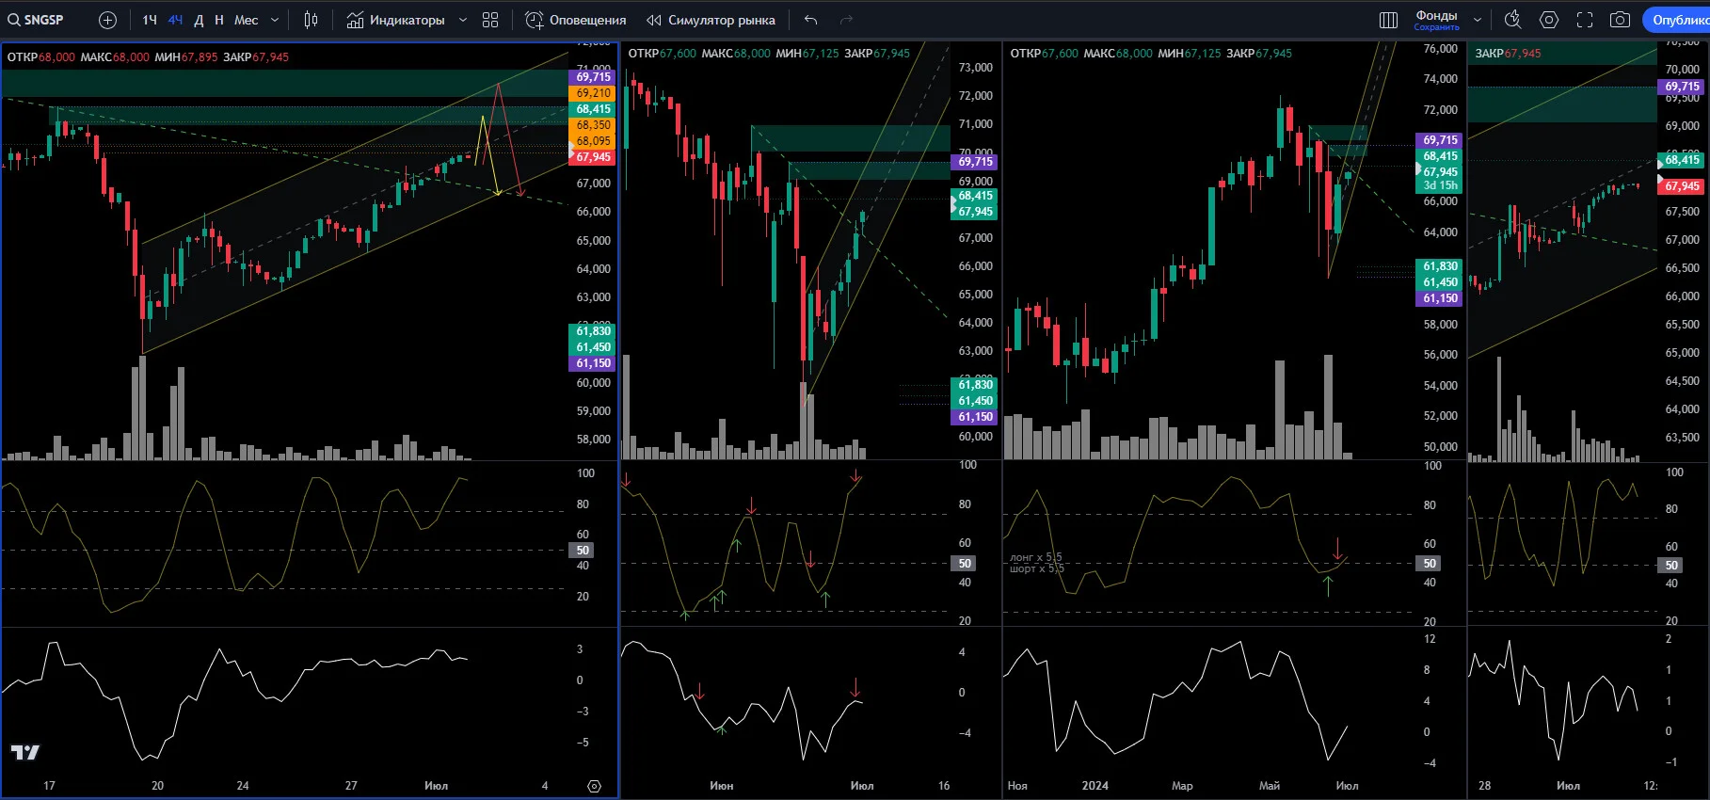The image size is (1710, 800).
Task: Select the 4Ч timeframe
Action: click(175, 20)
